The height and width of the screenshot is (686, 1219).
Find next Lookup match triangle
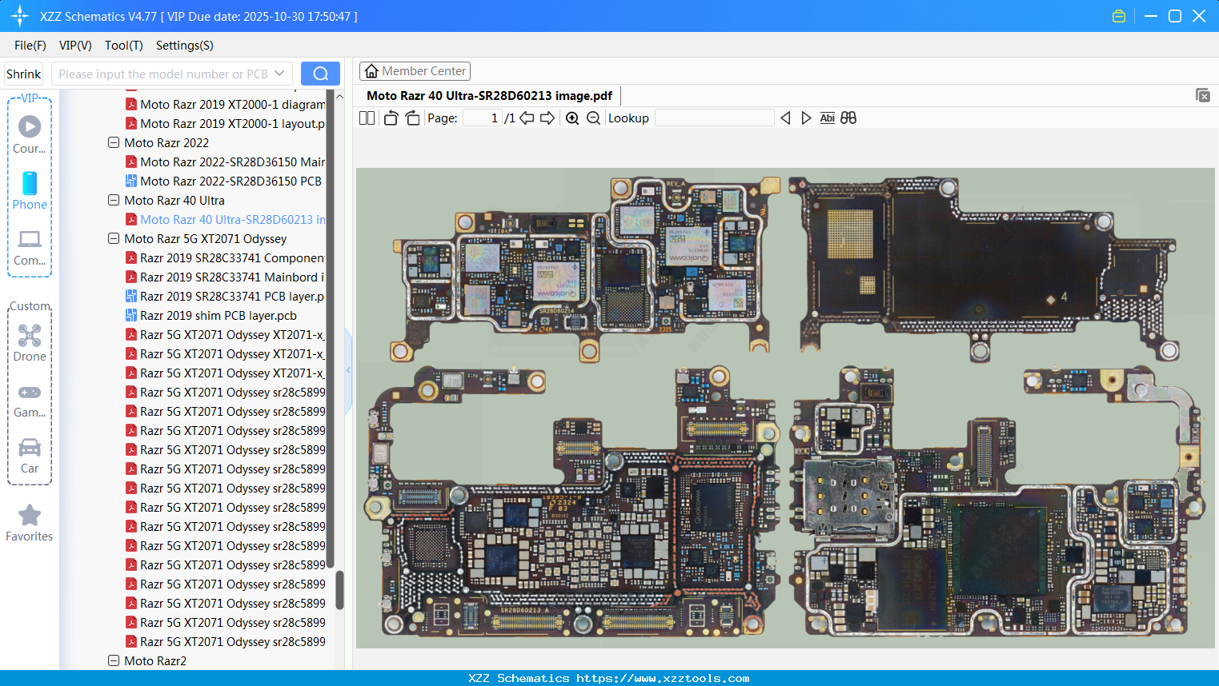[x=806, y=118]
